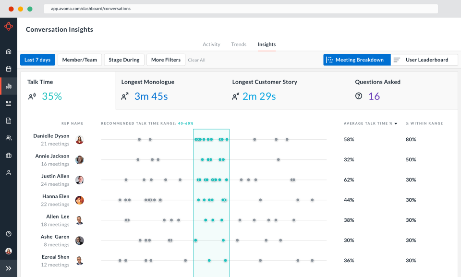Screen dimensions: 461x277
Task: Open the Member/Team filter
Action: [x=79, y=60]
